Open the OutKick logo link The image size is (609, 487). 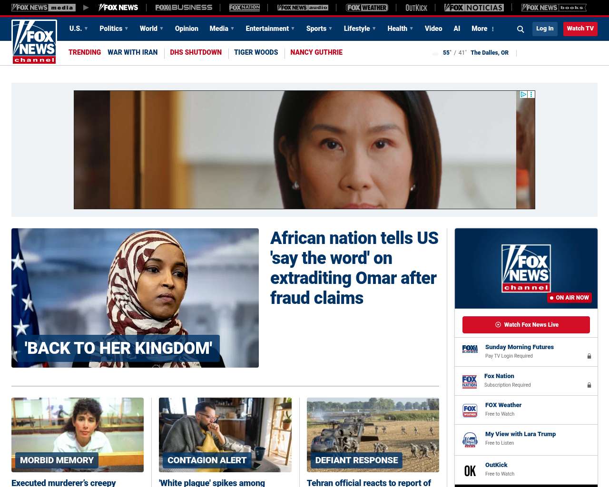coord(416,8)
